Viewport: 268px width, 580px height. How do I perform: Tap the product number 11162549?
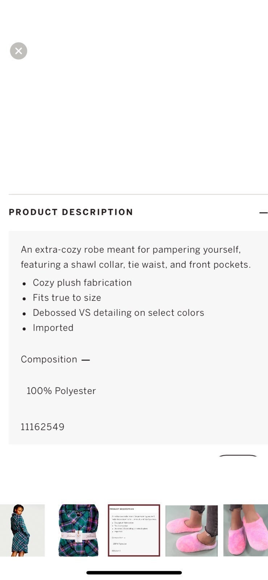coord(42,427)
